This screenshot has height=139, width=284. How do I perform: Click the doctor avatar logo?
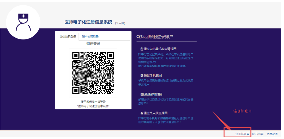[24, 22]
